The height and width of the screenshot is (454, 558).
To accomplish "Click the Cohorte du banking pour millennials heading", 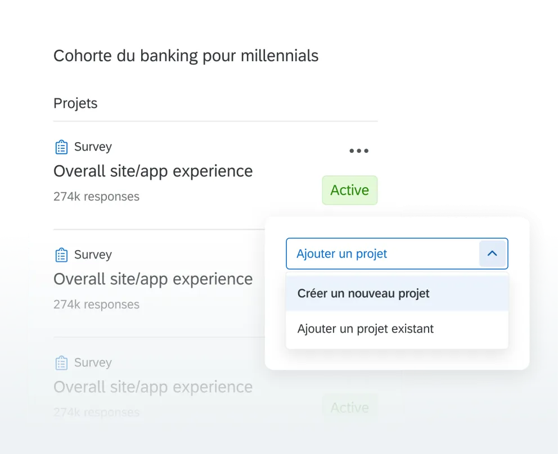I will [186, 56].
